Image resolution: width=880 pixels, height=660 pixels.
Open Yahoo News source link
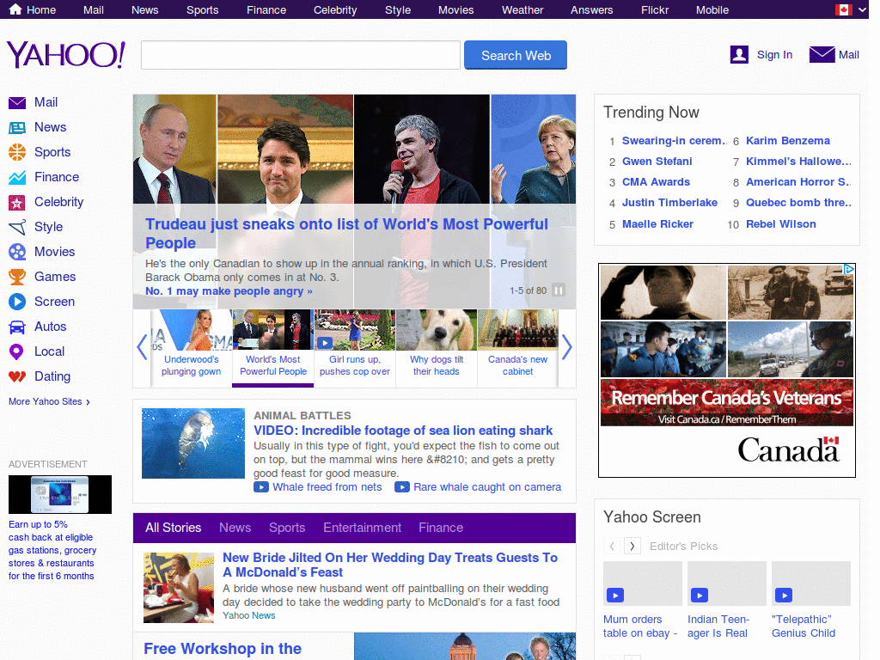click(x=248, y=615)
